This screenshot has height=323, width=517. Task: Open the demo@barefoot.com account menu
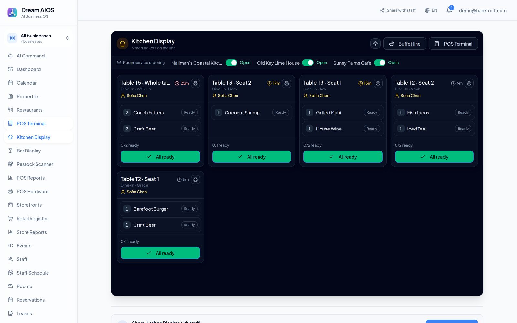[x=483, y=11]
